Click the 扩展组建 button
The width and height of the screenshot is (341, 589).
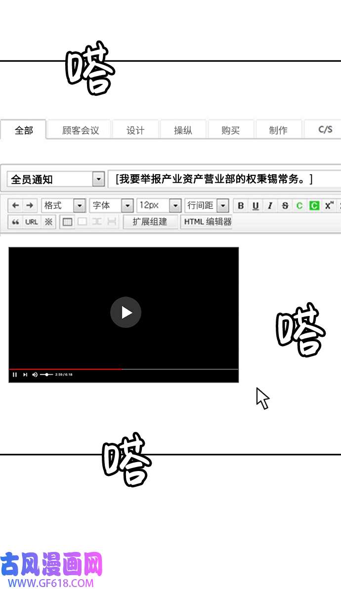point(150,222)
